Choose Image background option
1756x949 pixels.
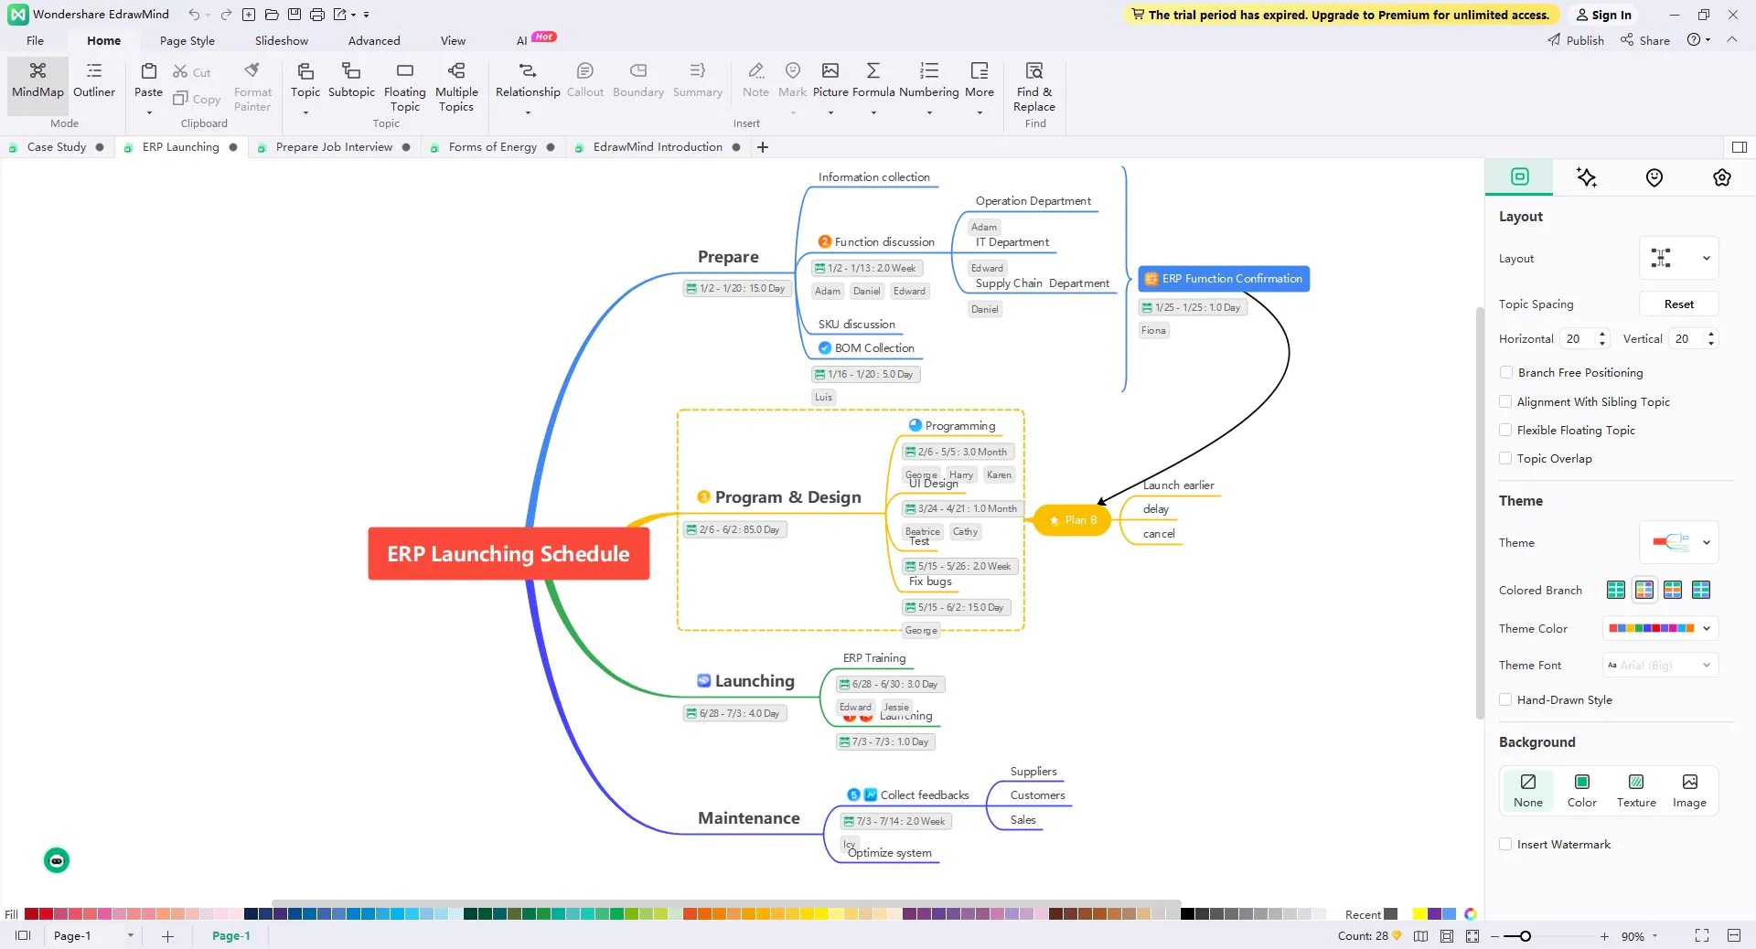click(x=1689, y=791)
